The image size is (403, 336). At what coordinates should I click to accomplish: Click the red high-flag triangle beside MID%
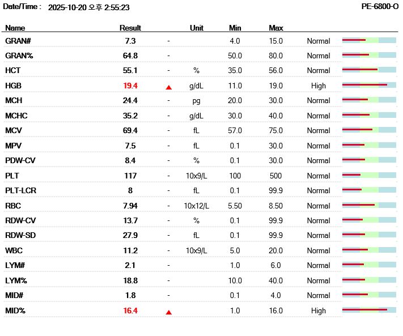coord(168,312)
